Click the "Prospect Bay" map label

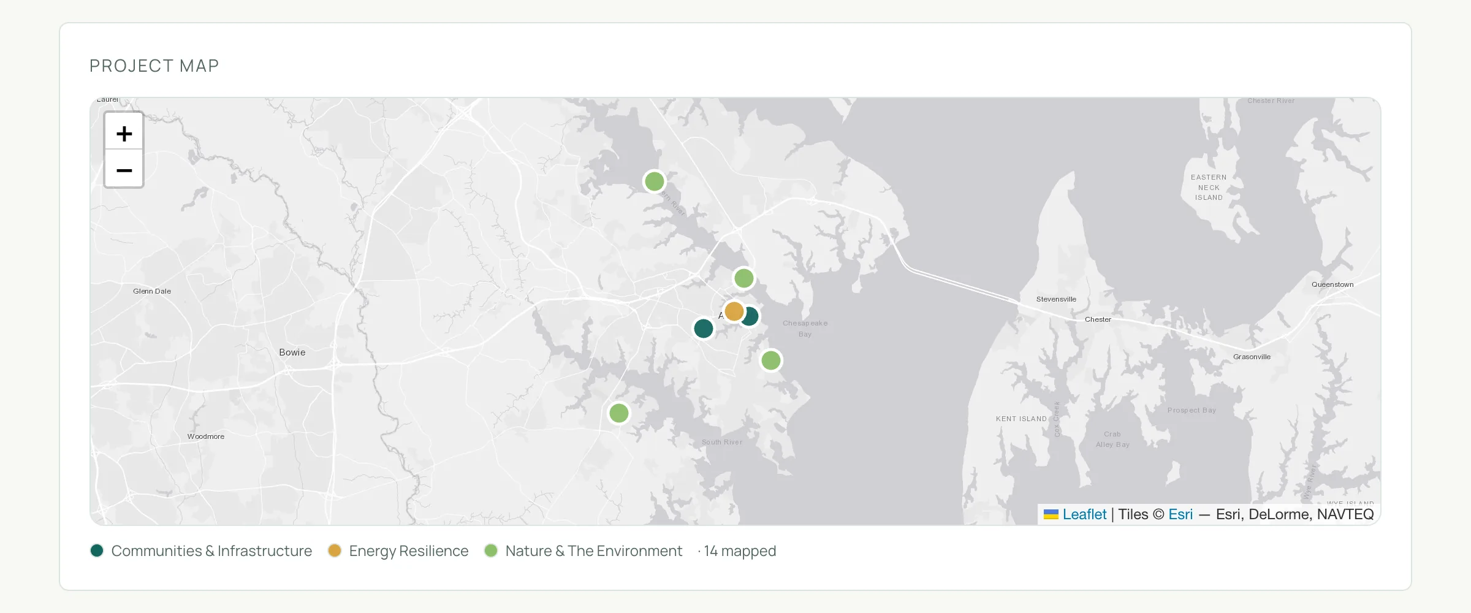point(1192,410)
